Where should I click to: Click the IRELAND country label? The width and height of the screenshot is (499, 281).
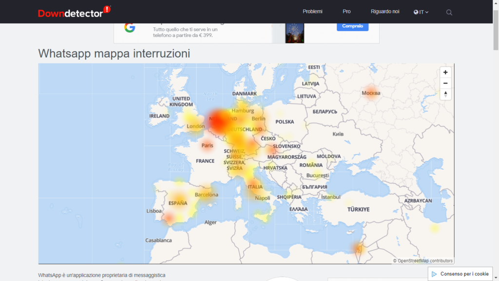tap(159, 116)
